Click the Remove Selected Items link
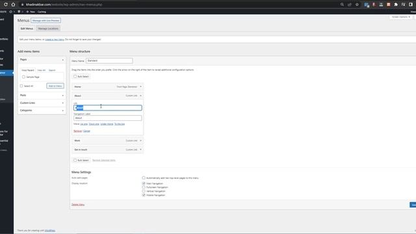Image resolution: width=416 pixels, height=234 pixels. tap(104, 161)
